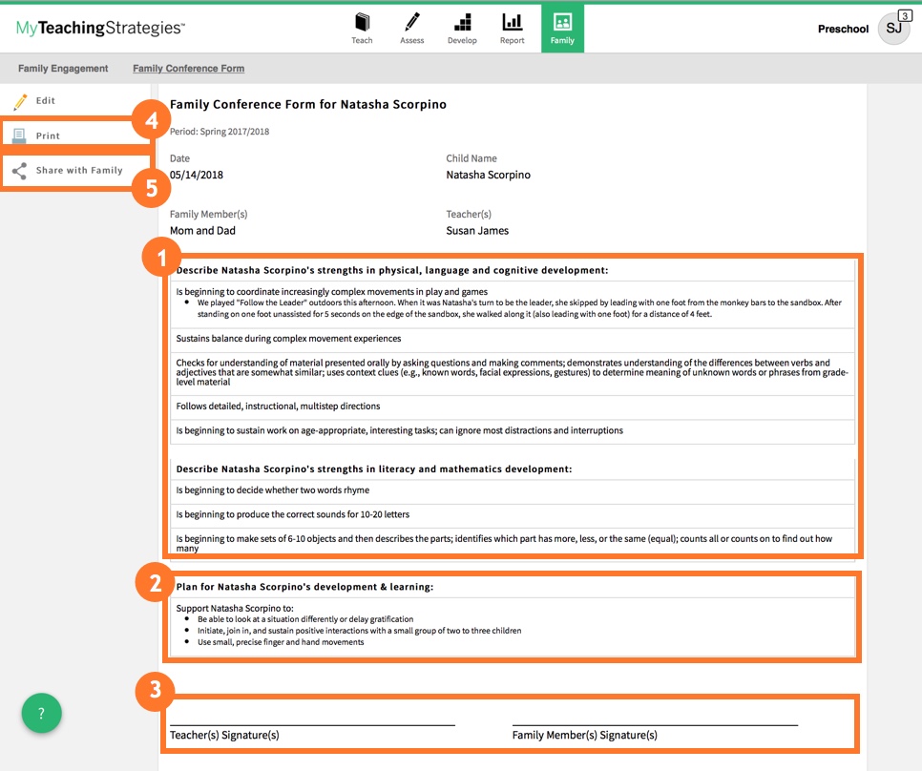This screenshot has height=771, width=922.
Task: Open the Family Conference Form tab
Action: point(188,68)
